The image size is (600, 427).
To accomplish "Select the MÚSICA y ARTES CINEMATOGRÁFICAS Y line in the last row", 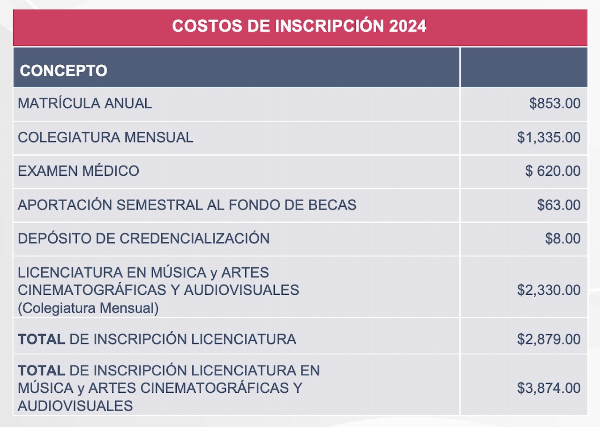I will [160, 388].
